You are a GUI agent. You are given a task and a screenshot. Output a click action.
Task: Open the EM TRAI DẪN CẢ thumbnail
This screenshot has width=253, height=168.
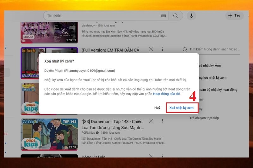30,63
